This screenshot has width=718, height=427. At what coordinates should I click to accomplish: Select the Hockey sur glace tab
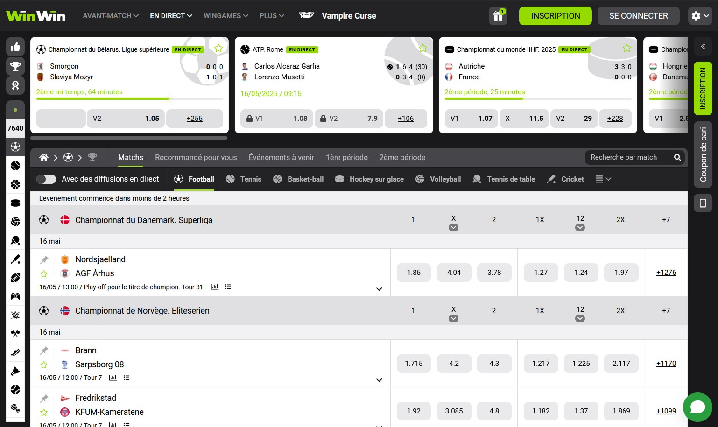pos(370,179)
